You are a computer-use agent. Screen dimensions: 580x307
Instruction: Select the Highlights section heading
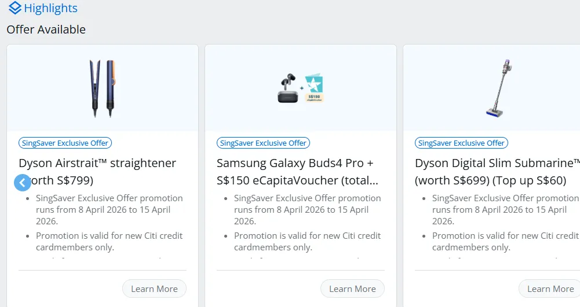pyautogui.click(x=51, y=9)
